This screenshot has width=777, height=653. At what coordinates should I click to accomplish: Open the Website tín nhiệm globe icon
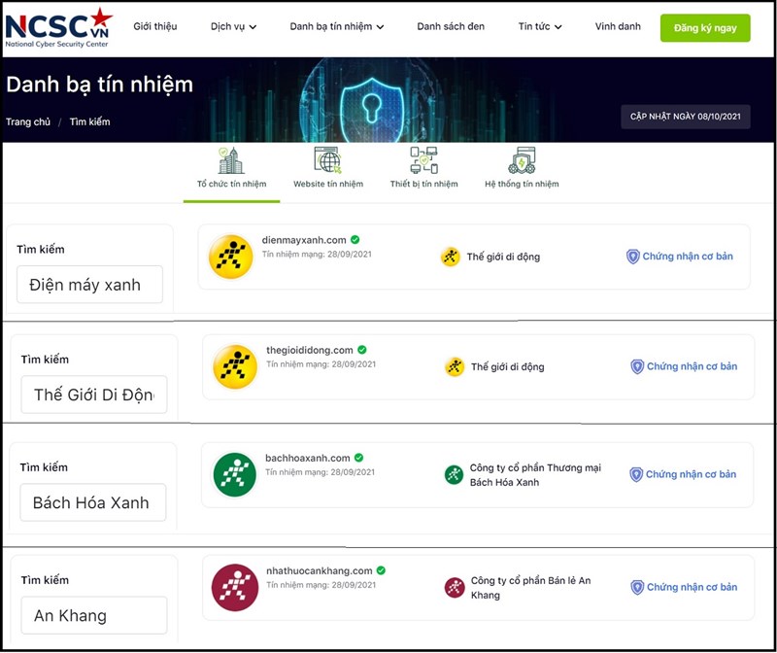328,160
